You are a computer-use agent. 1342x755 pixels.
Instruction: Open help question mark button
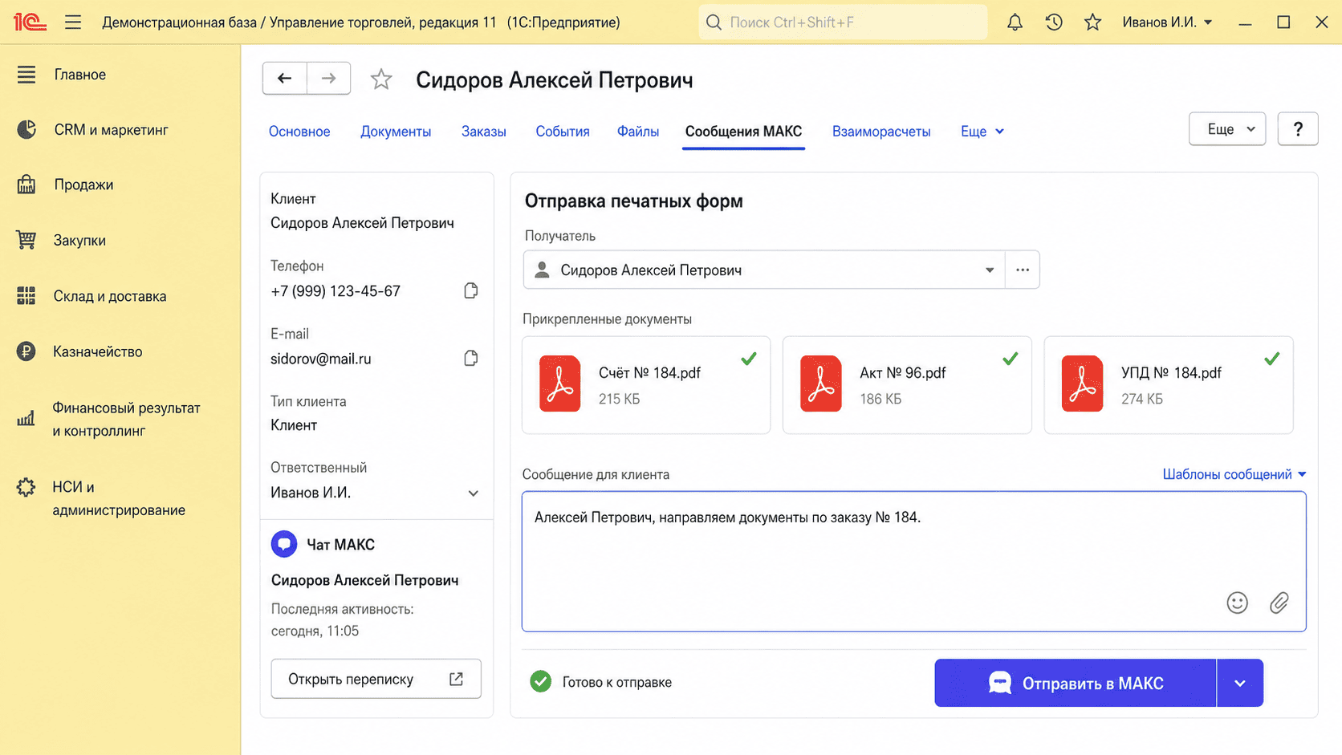(x=1298, y=129)
